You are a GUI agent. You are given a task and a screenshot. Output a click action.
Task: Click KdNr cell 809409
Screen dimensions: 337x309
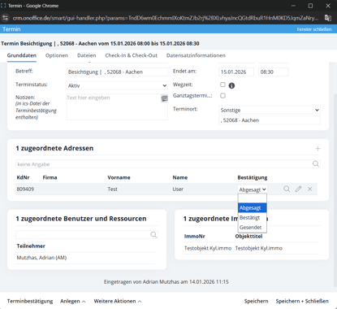tap(25, 189)
